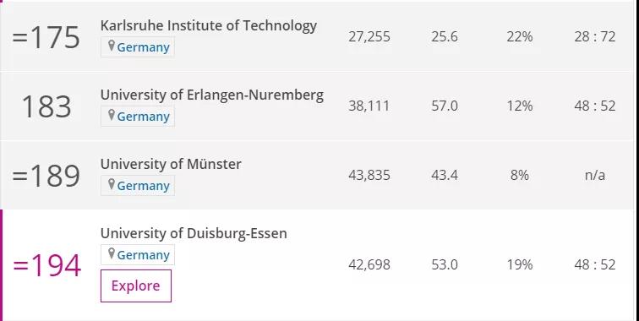Click the Germany tag under Erlangen-Nuremberg
The width and height of the screenshot is (639, 321).
click(x=138, y=116)
